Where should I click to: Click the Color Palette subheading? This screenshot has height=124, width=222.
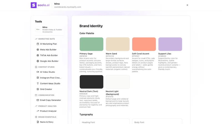tap(87, 33)
